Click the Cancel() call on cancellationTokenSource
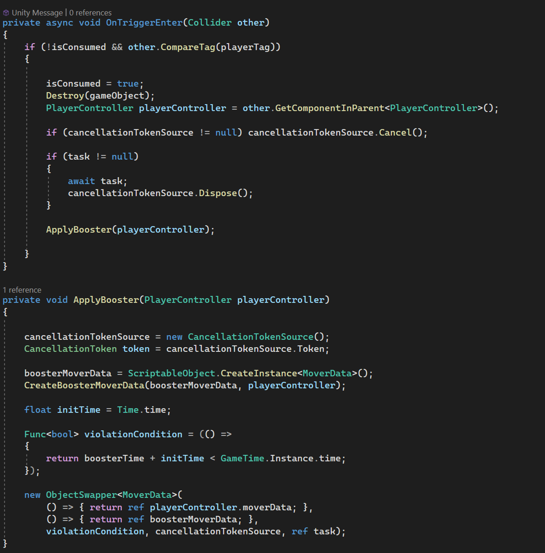 click(395, 132)
